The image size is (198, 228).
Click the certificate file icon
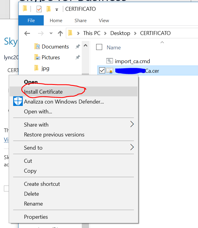click(109, 71)
